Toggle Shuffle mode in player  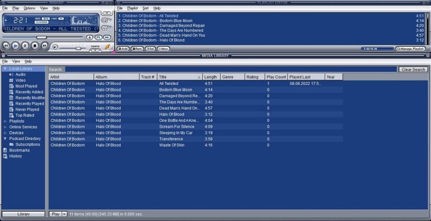(105, 28)
